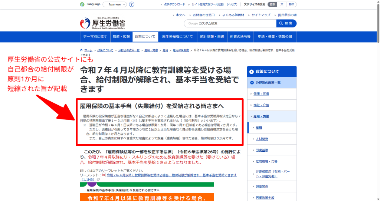Click sidebar 政策について header
The image size is (380, 201).
tap(272, 72)
